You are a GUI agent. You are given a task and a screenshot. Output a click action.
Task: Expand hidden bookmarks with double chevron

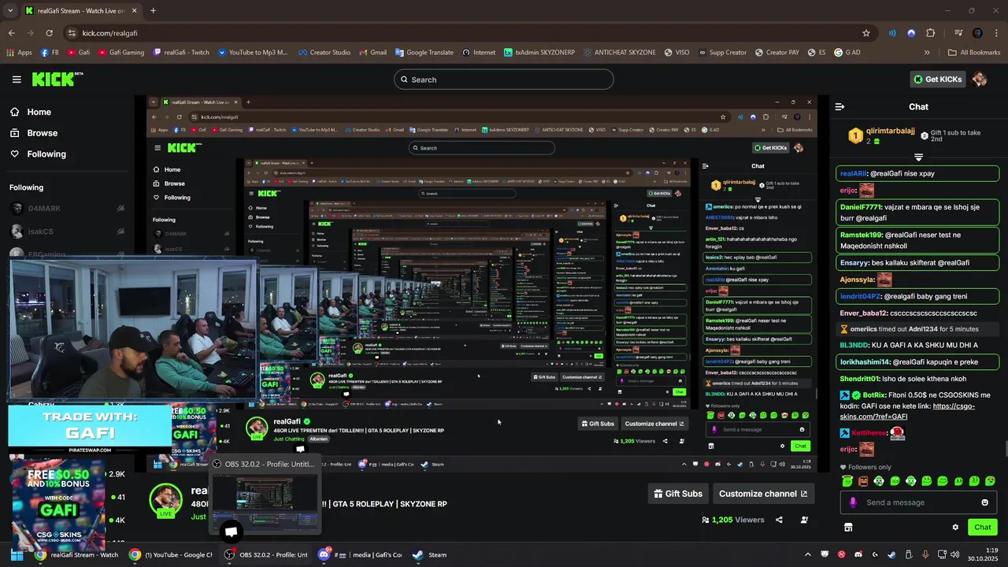927,53
